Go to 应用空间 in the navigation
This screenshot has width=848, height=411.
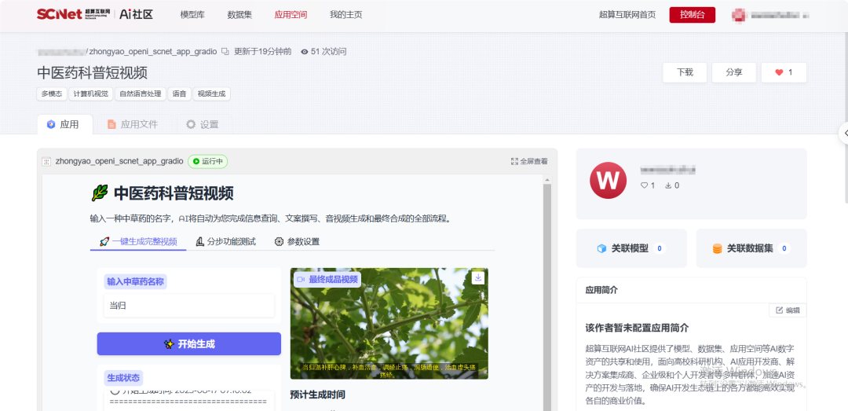(291, 15)
